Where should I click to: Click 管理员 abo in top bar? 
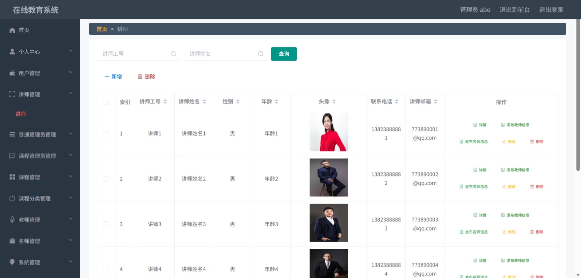point(475,10)
